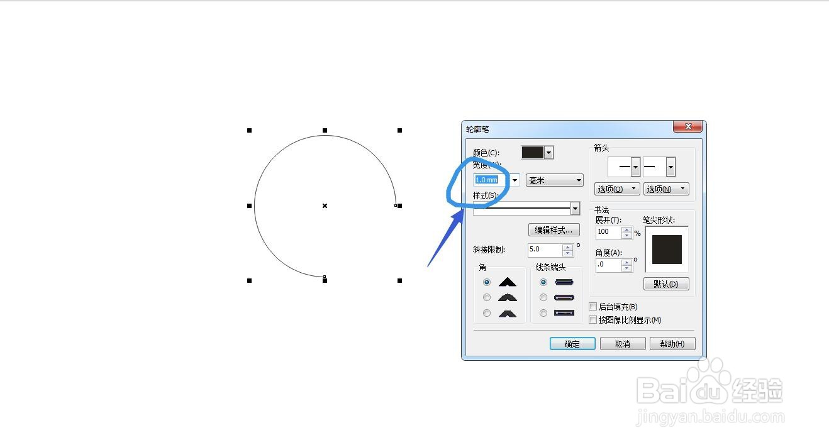Click the 默认(D) default button
Viewport: 829px width, 445px height.
pyautogui.click(x=666, y=283)
